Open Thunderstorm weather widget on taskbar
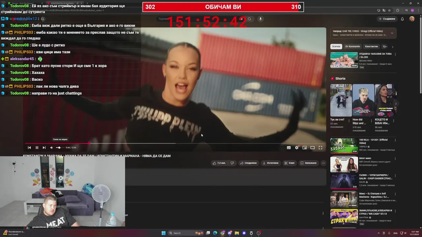The height and width of the screenshot is (237, 422). tap(13, 233)
